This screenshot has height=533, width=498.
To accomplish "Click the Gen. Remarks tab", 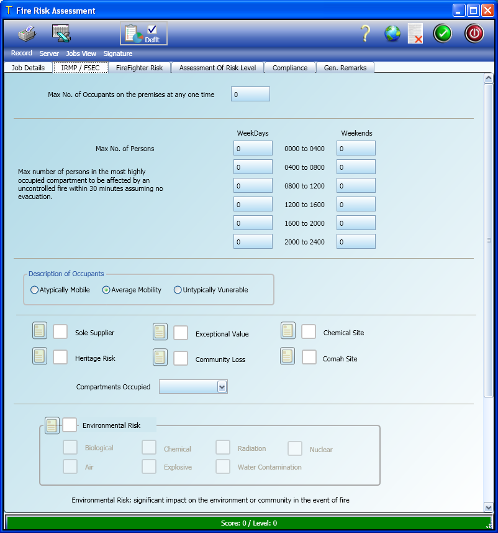I will point(345,68).
